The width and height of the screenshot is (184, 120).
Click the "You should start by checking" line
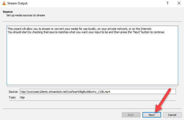click(86, 32)
